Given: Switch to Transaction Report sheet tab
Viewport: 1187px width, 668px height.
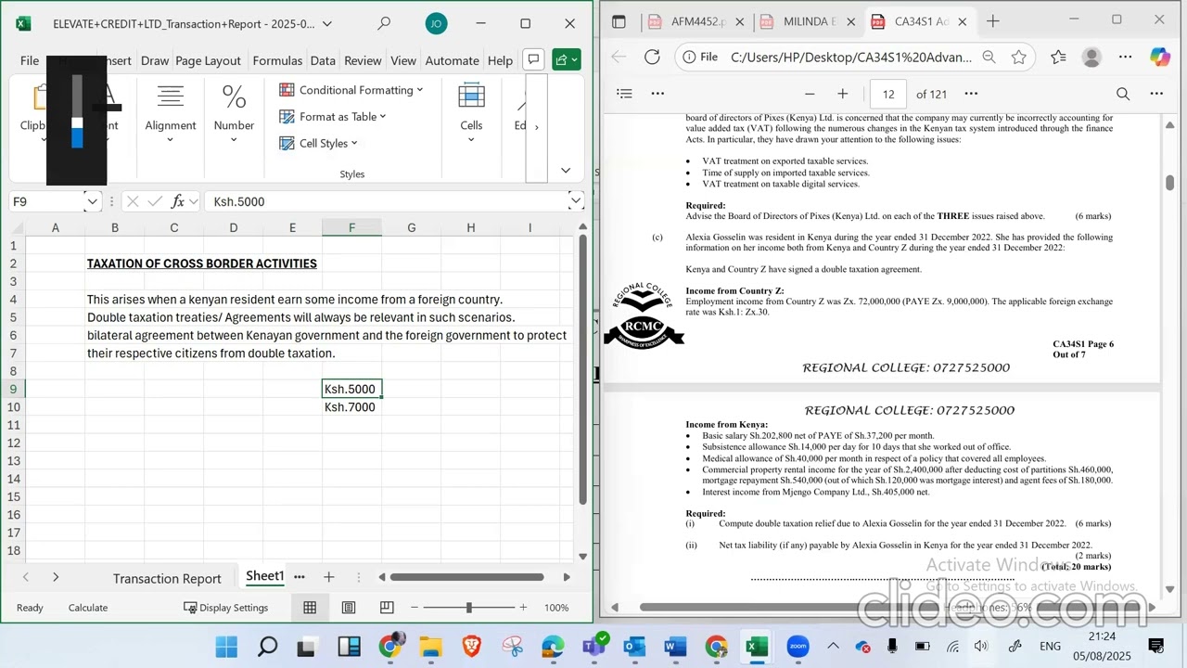Looking at the screenshot, I should [167, 578].
